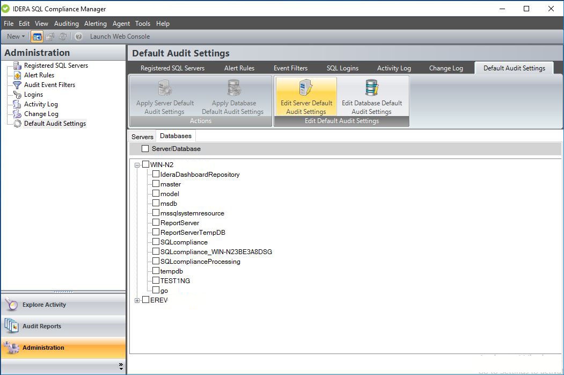This screenshot has width=564, height=375.
Task: Click the Logins key icon
Action: click(17, 95)
